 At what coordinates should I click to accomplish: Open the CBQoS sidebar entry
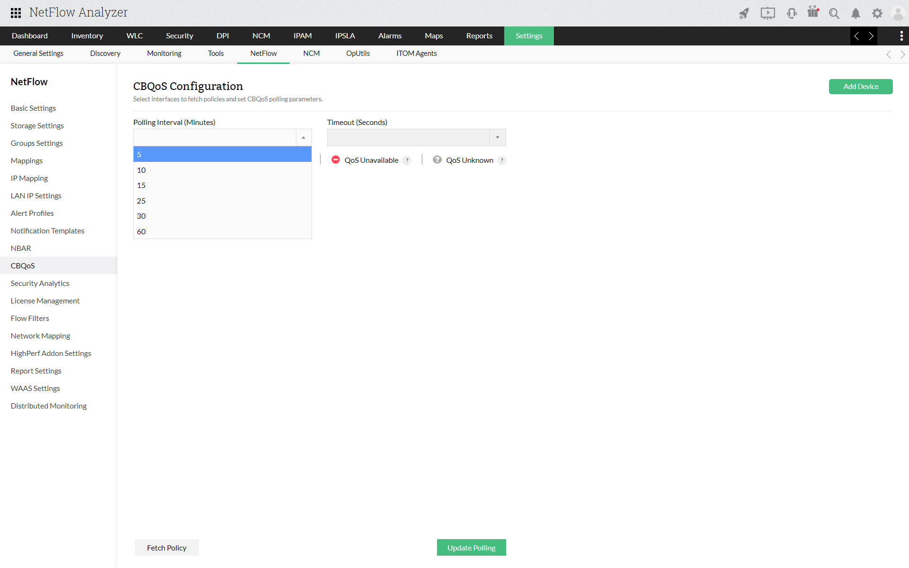click(x=23, y=265)
